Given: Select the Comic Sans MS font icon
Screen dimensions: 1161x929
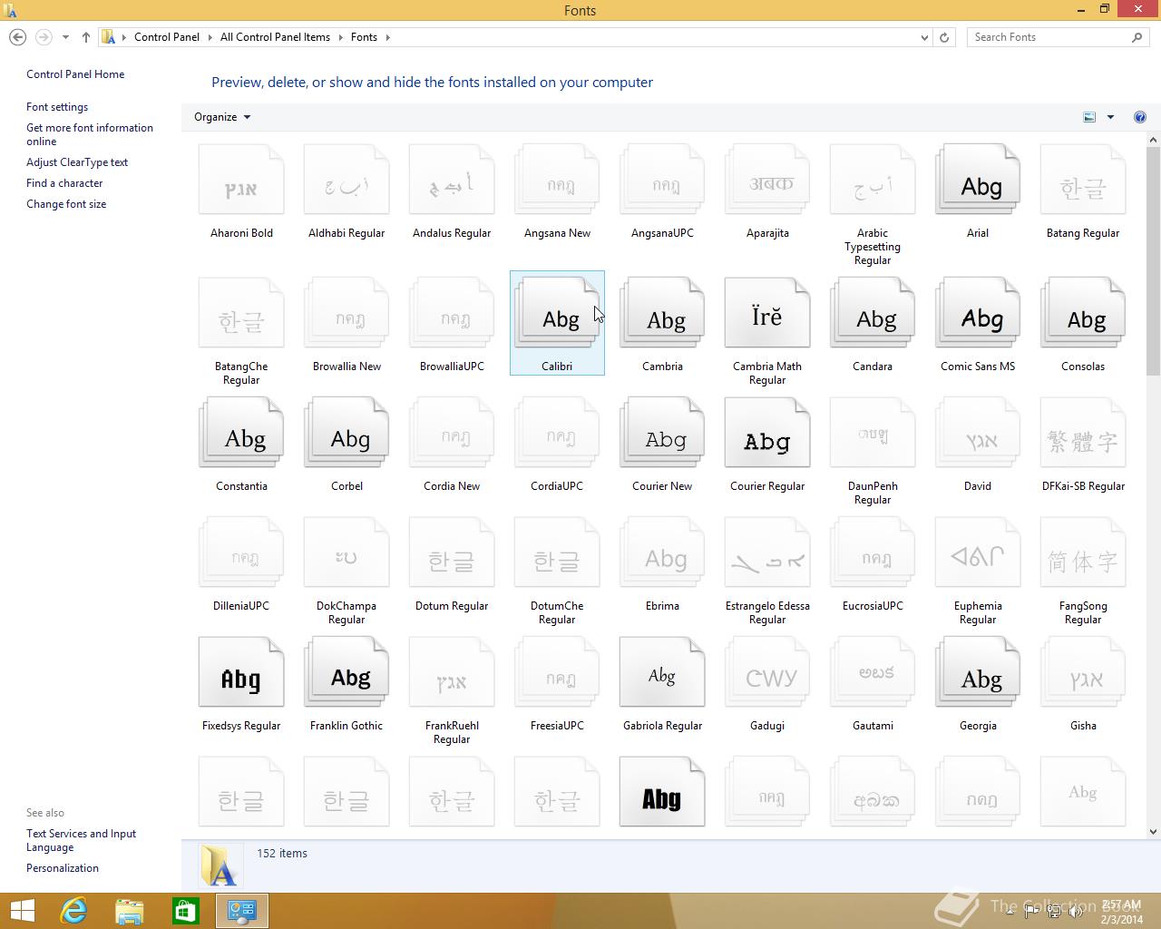Looking at the screenshot, I should pos(978,314).
